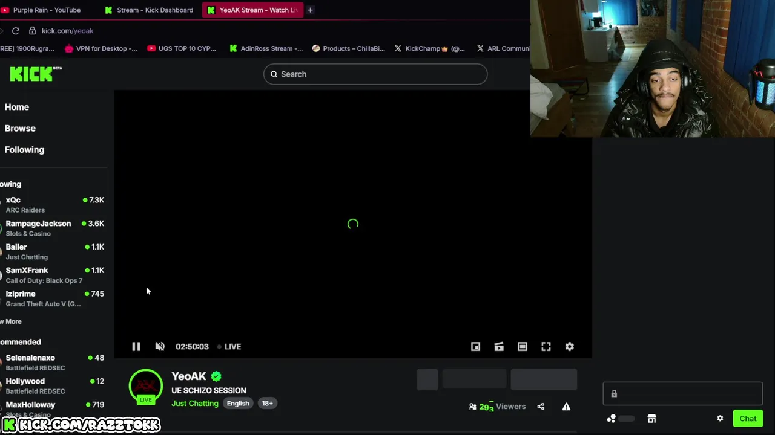Toggle theater mode on the player

523,346
